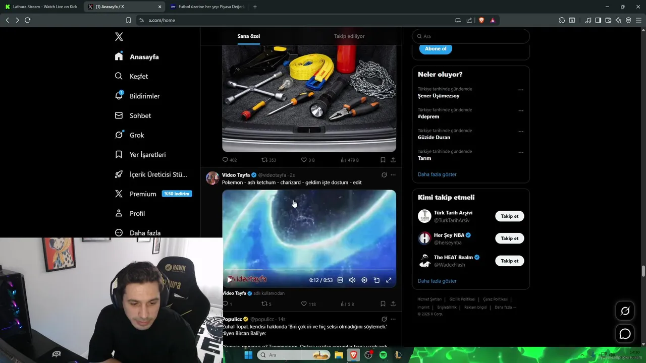The width and height of the screenshot is (646, 363).
Task: Open Brave Shields icon
Action: (x=481, y=20)
